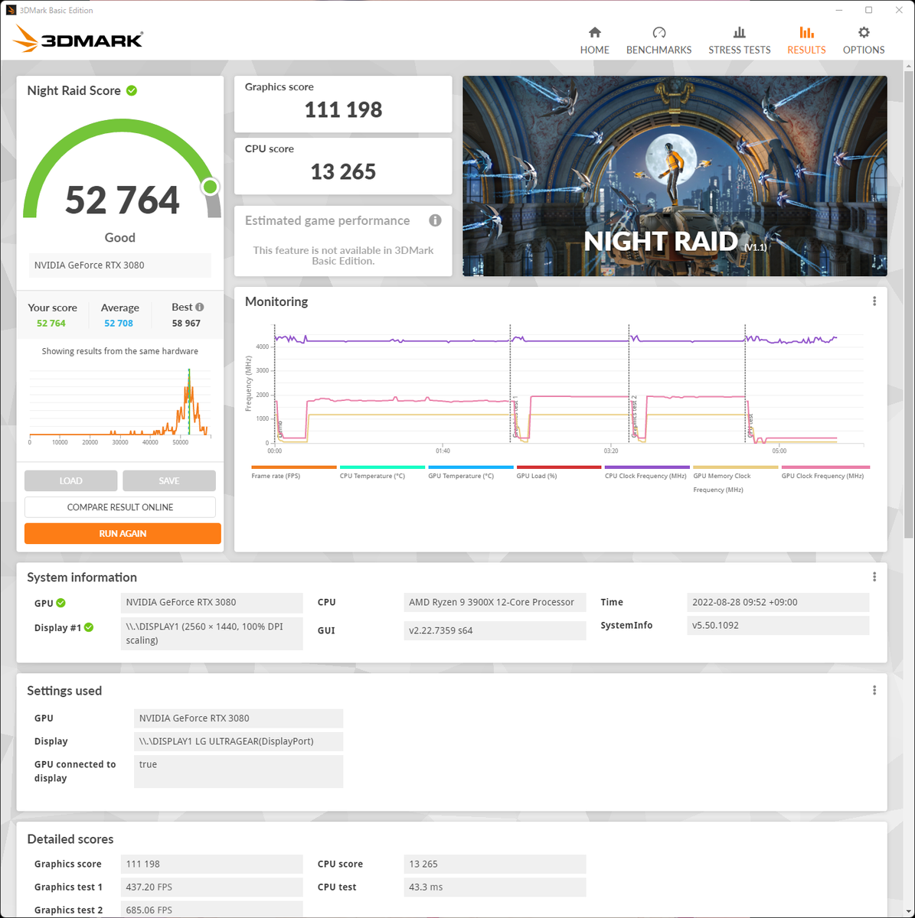Screen dimensions: 915x918
Task: Click the Night Raid Score green checkmark
Action: [x=132, y=90]
